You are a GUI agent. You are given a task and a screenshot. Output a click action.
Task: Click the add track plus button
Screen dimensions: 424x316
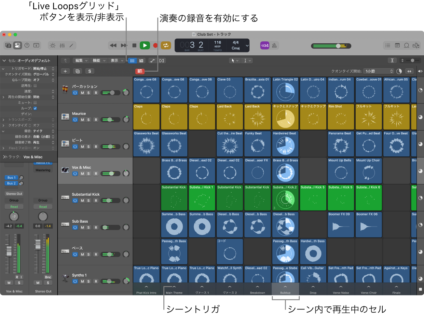click(65, 71)
